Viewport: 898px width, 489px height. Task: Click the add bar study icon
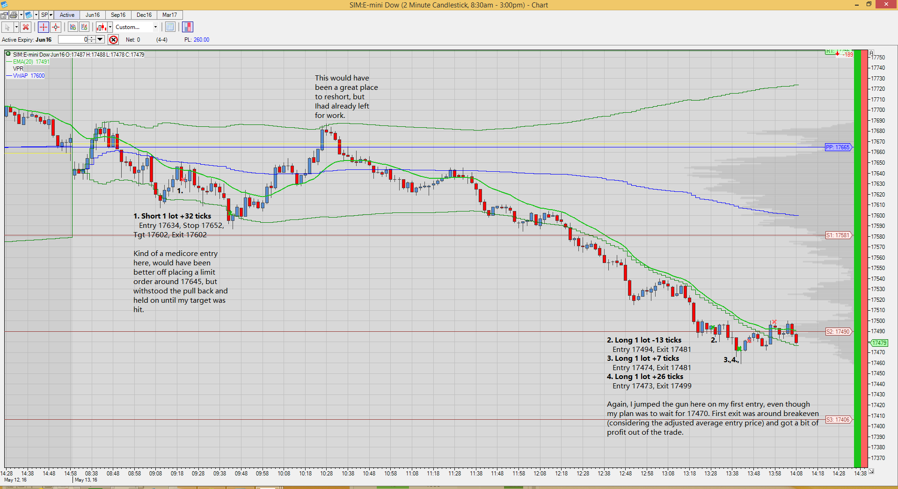pyautogui.click(x=84, y=27)
